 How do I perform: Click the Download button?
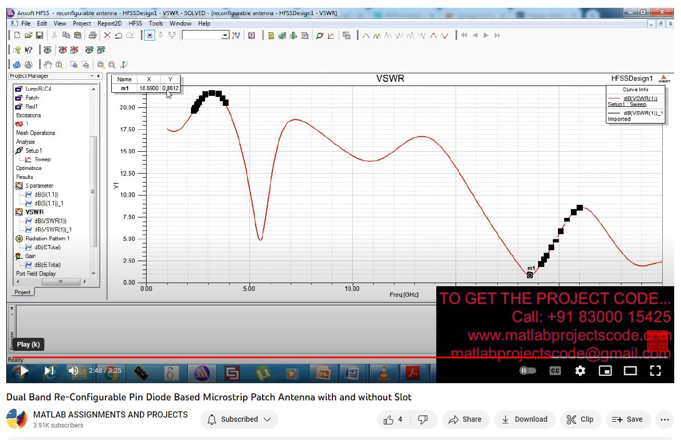(524, 419)
